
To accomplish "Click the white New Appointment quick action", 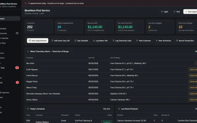I will click(x=37, y=41).
